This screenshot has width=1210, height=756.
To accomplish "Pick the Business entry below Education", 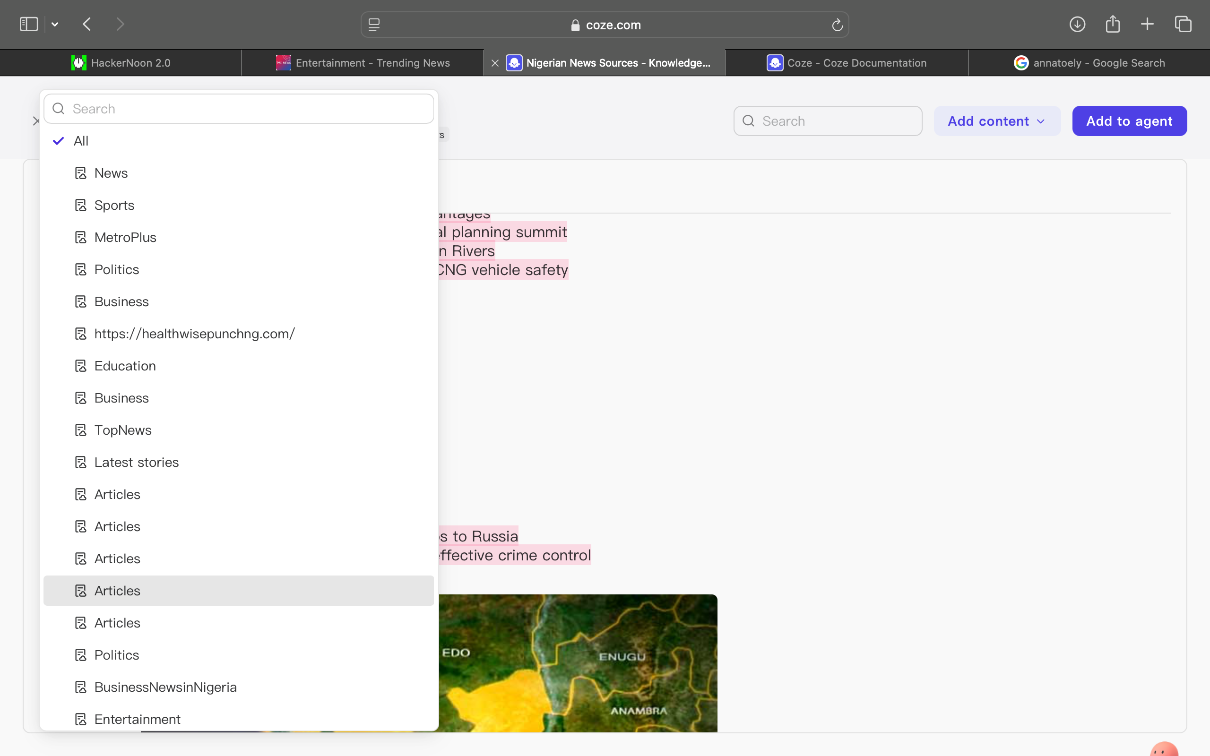I will pyautogui.click(x=239, y=398).
